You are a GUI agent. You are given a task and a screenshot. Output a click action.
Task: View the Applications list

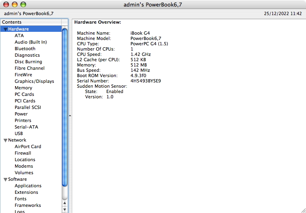point(28,186)
